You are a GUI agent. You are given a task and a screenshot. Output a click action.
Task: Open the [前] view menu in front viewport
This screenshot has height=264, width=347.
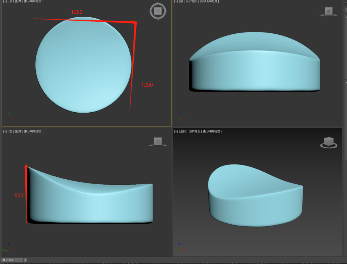[x=181, y=1]
